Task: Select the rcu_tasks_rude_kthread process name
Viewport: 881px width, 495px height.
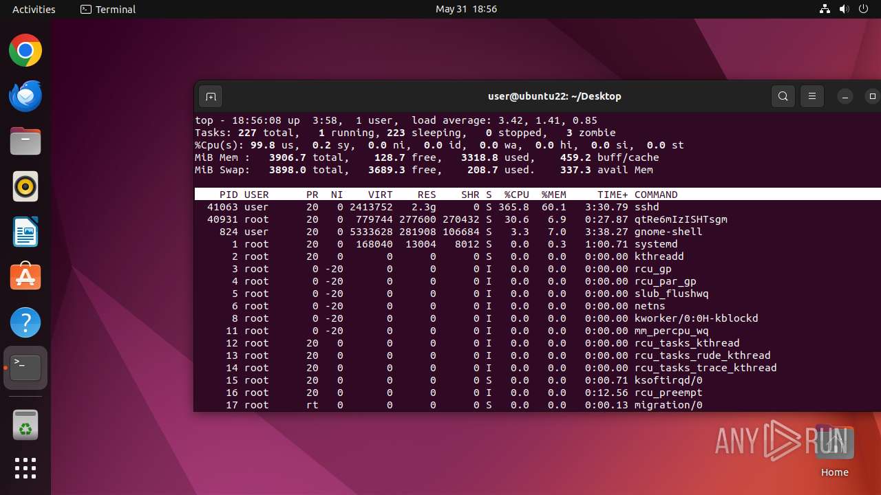Action: (x=703, y=355)
